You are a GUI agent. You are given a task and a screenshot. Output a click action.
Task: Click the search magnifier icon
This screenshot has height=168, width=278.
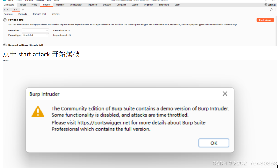click(x=271, y=10)
